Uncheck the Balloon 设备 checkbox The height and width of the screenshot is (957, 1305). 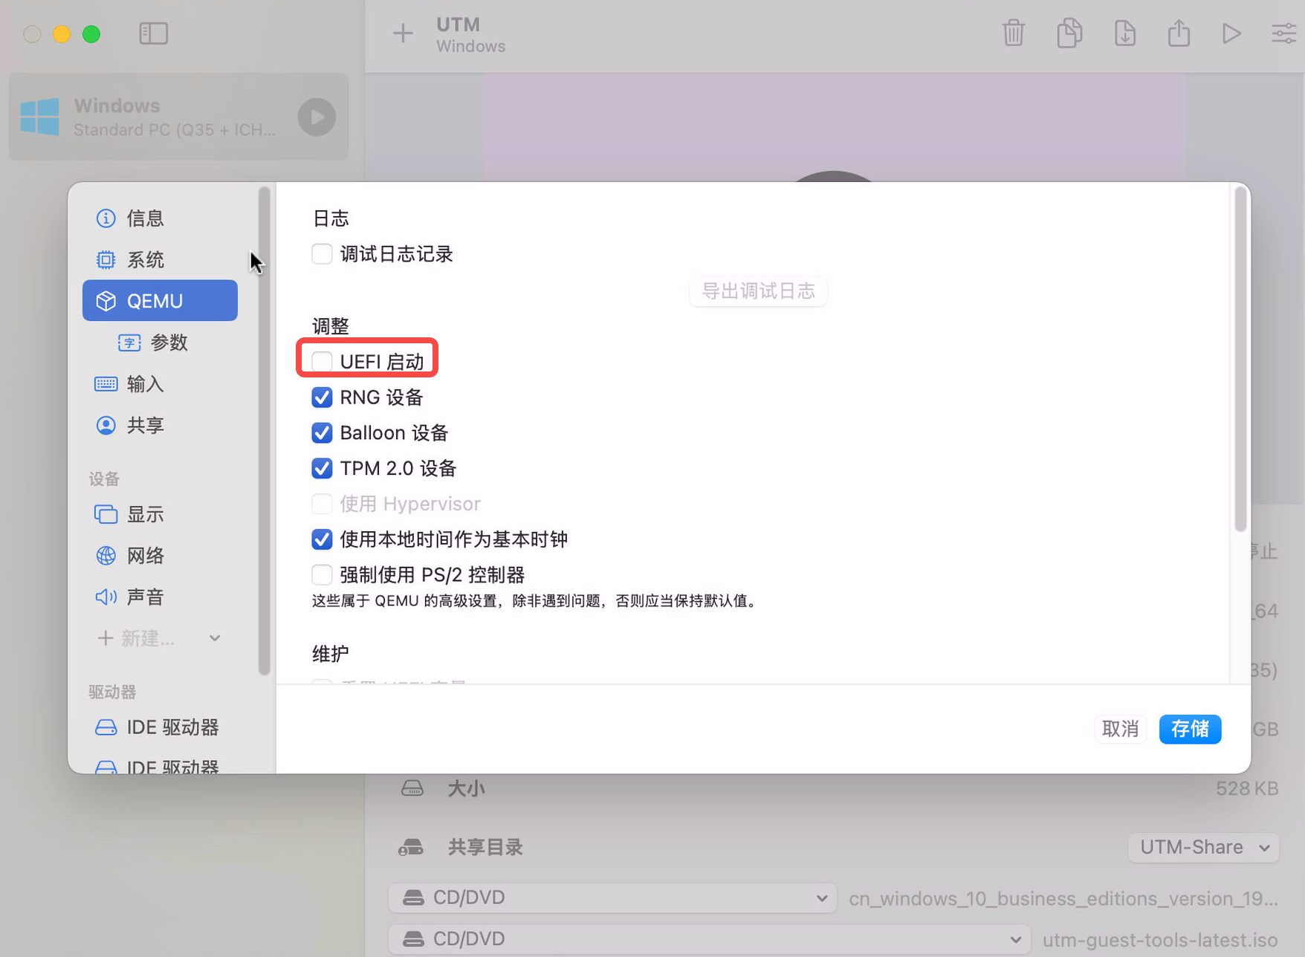coord(322,433)
